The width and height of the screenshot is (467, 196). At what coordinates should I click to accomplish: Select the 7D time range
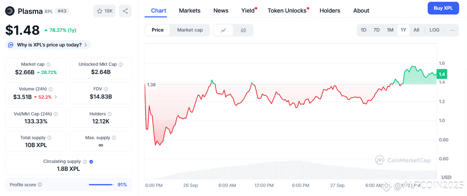coord(376,30)
